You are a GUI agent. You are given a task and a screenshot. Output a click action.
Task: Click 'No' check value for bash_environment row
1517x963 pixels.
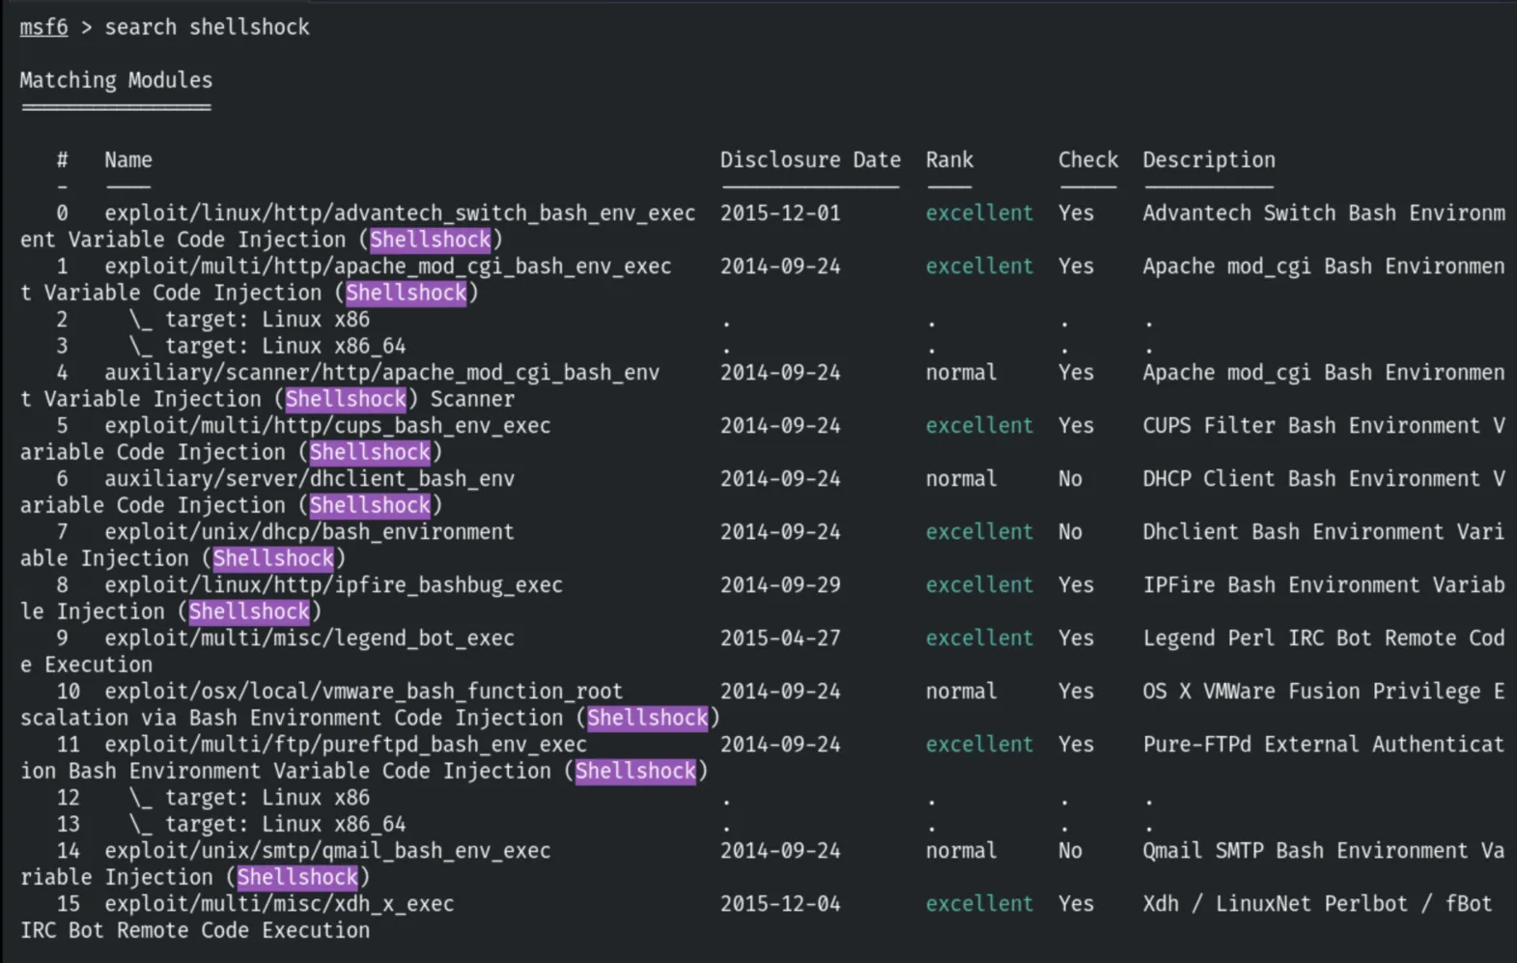pos(1070,532)
